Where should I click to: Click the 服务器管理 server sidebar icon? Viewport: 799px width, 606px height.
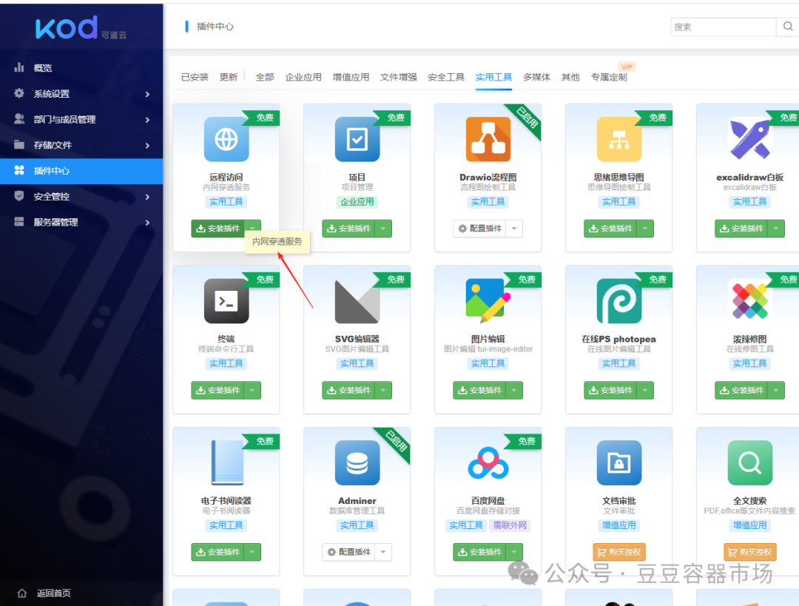pos(19,222)
